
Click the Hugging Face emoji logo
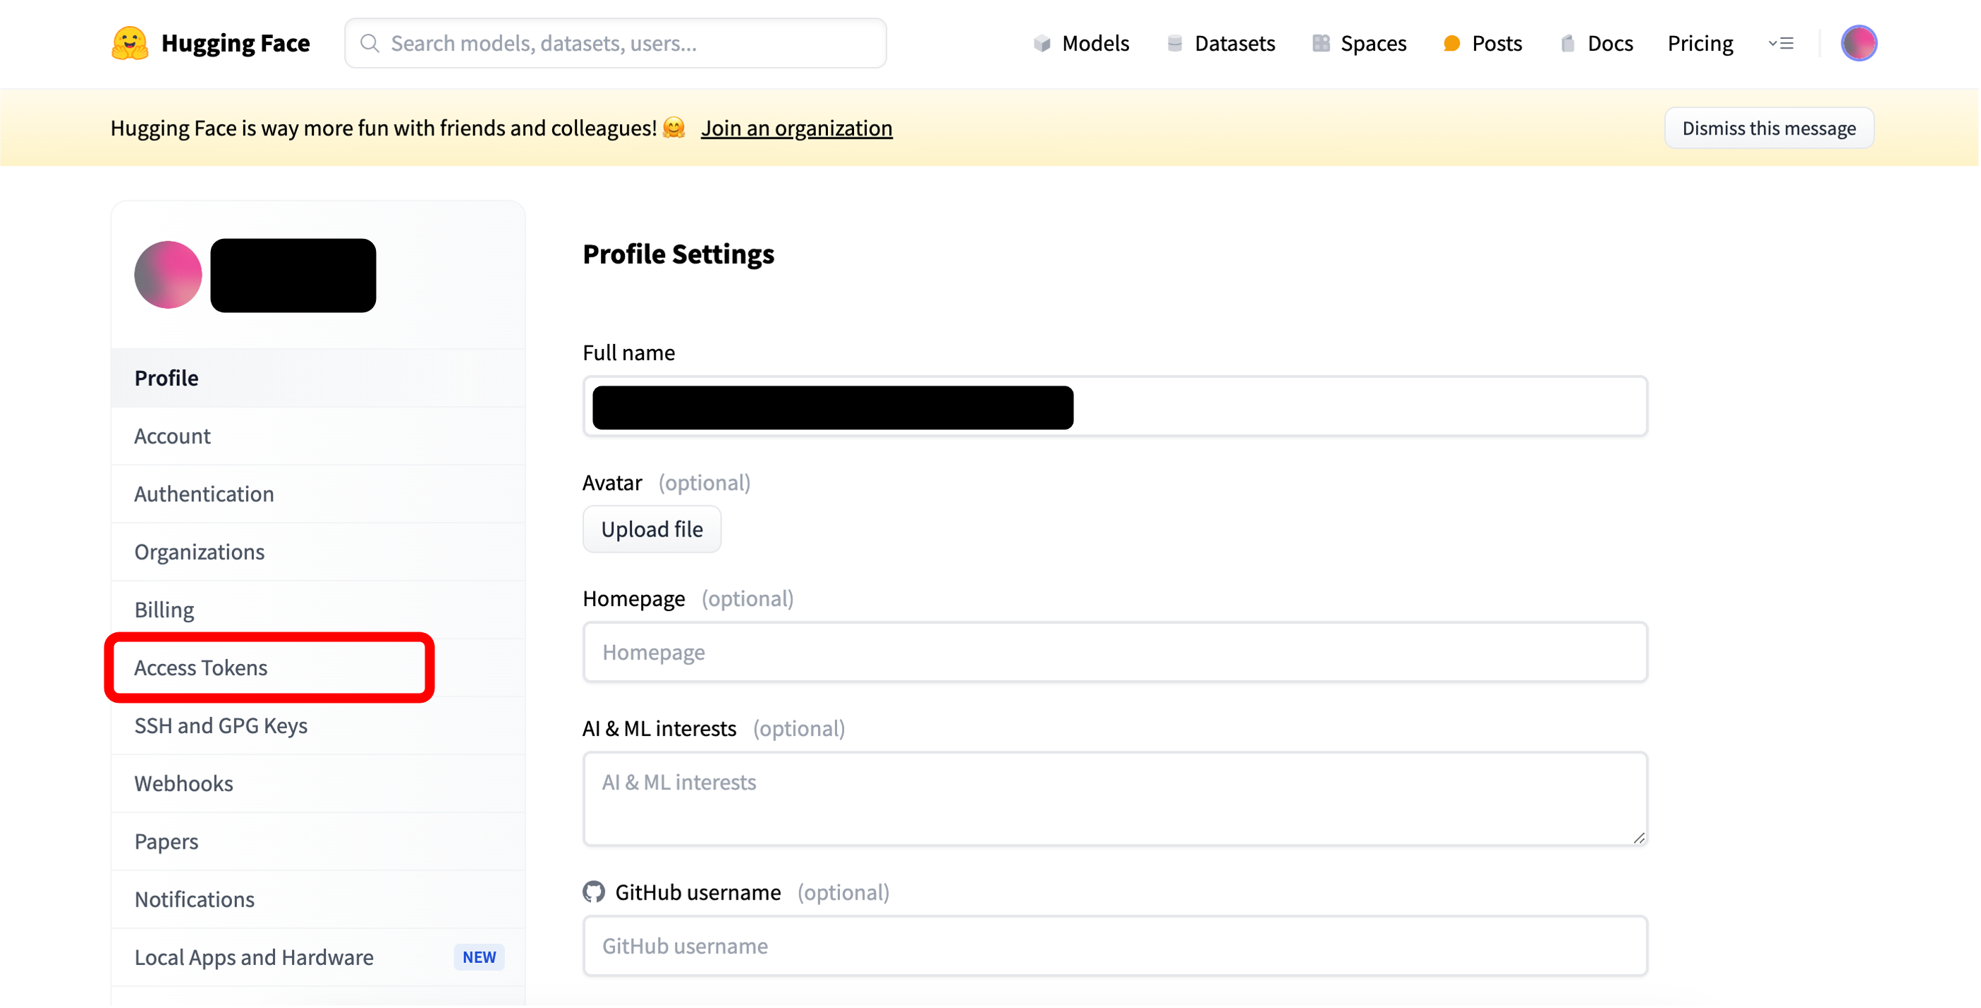[129, 43]
